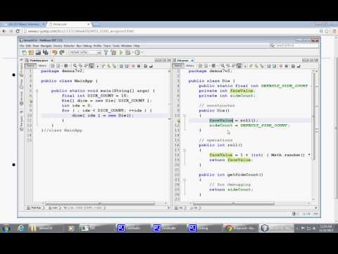Click the Debug Project toolbar icon
This screenshot has width=338, height=254.
(128, 52)
